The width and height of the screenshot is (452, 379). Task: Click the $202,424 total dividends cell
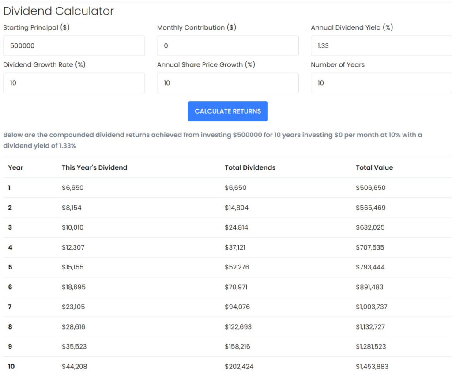point(239,367)
